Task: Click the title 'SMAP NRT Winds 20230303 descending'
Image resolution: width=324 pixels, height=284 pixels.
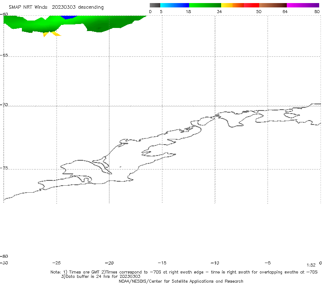Action: pos(56,7)
